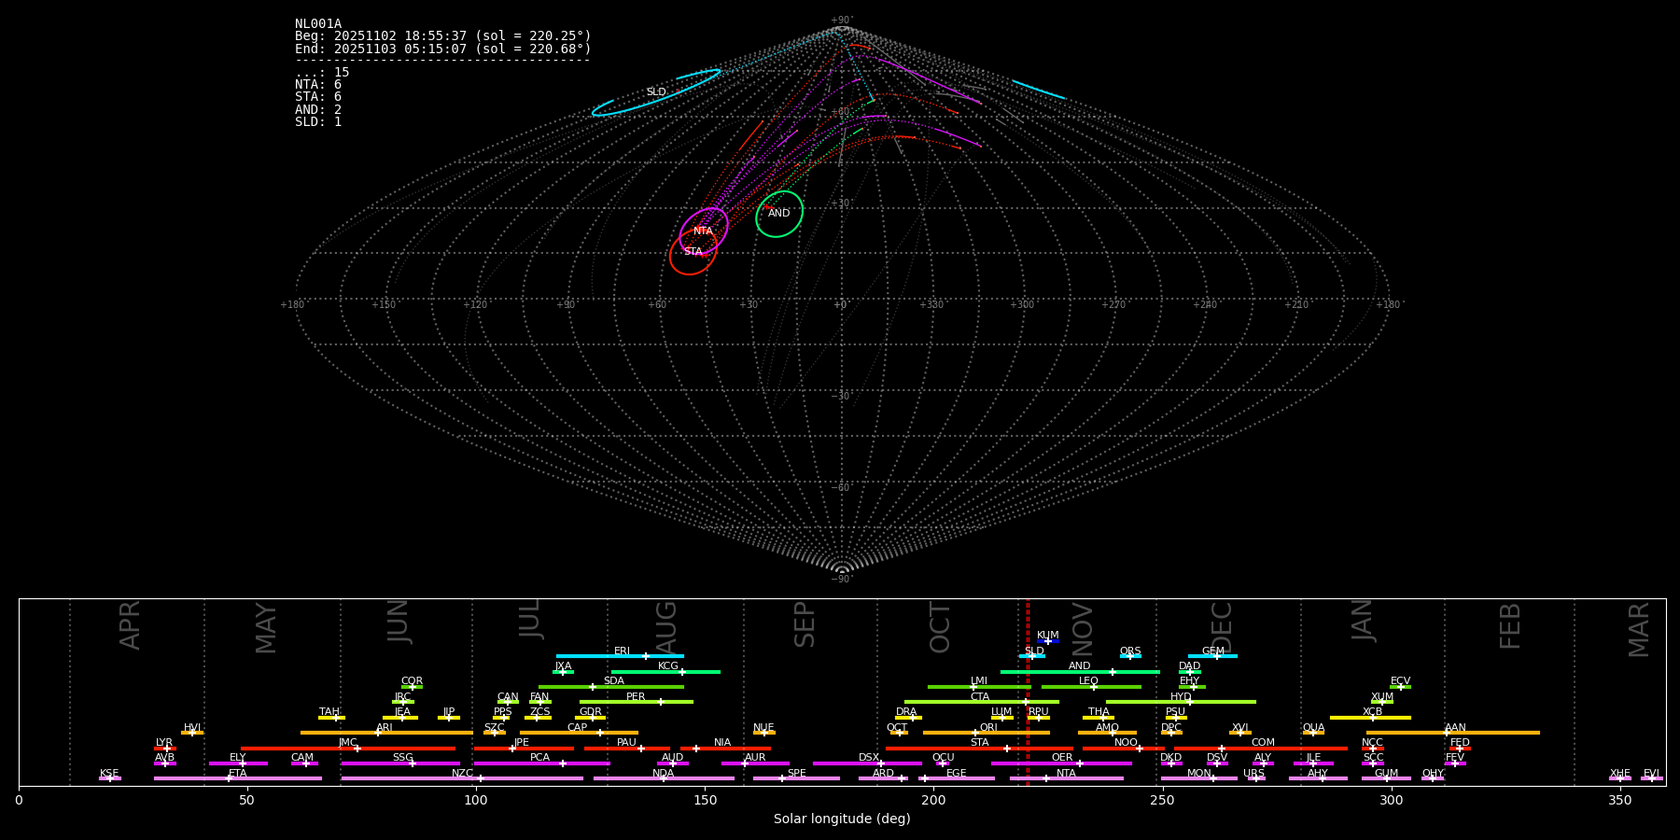This screenshot has height=840, width=1680.
Task: Click the NL001A station name text
Action: pyautogui.click(x=318, y=24)
